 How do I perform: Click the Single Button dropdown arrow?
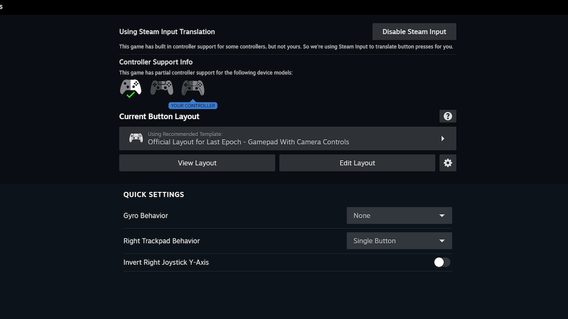tap(442, 241)
